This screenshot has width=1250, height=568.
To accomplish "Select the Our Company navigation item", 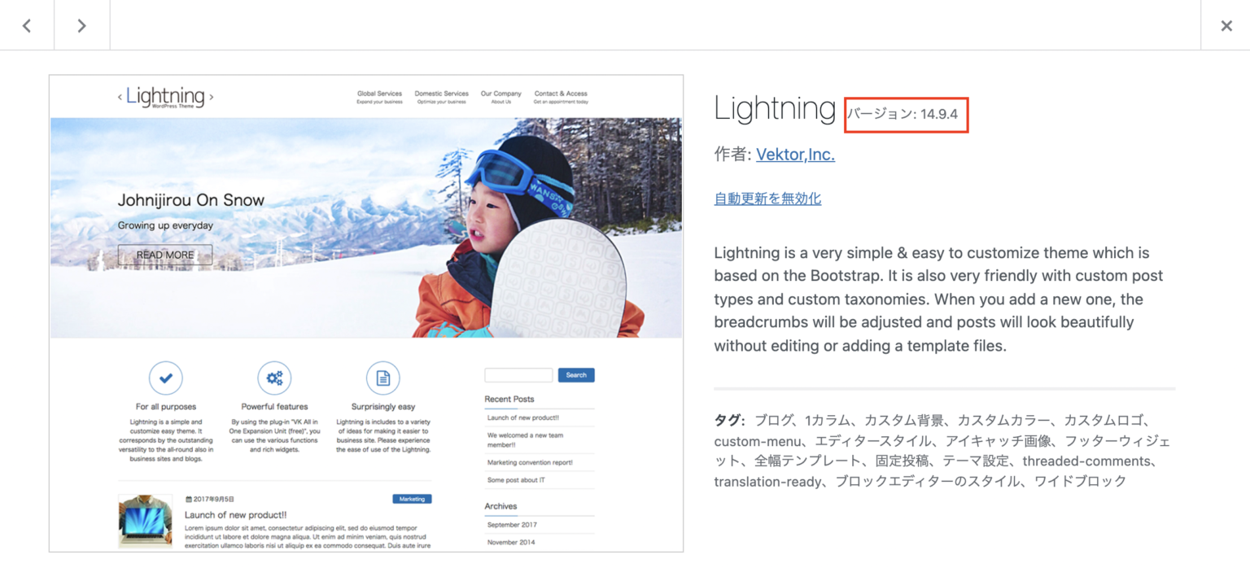I will (x=500, y=94).
